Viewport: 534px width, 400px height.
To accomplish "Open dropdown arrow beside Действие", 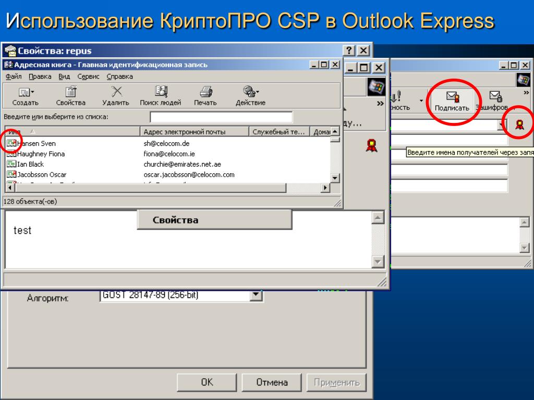I will pyautogui.click(x=258, y=92).
